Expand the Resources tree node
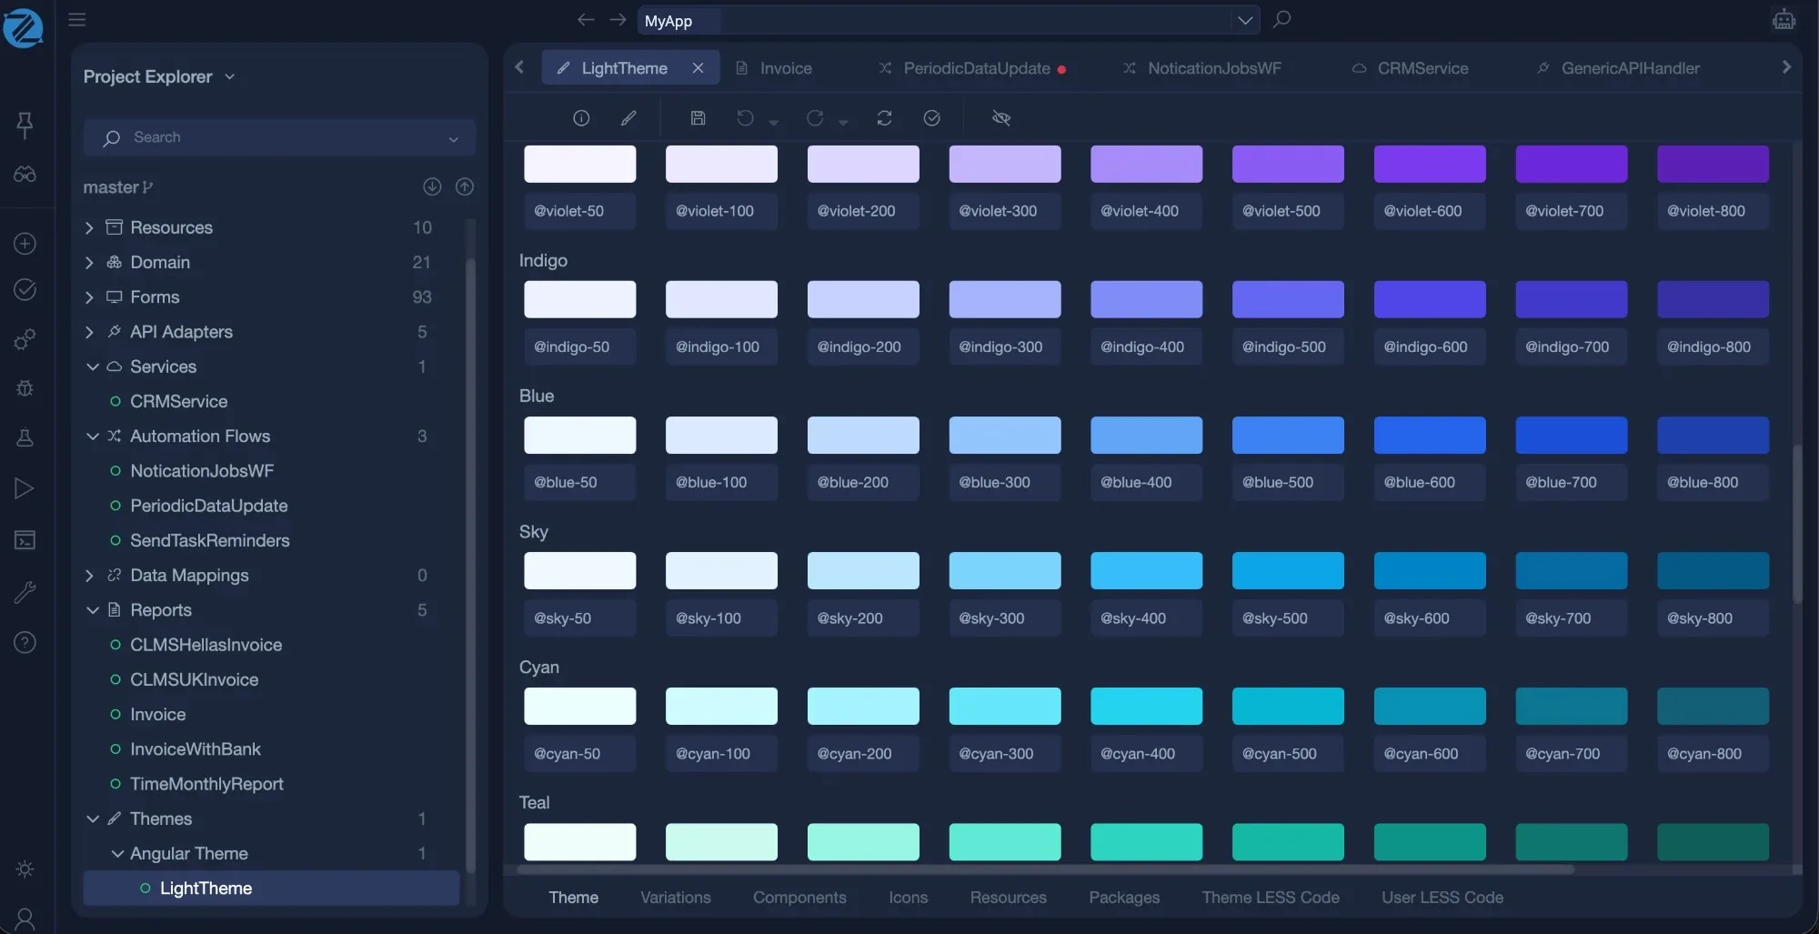The height and width of the screenshot is (934, 1819). tap(89, 227)
